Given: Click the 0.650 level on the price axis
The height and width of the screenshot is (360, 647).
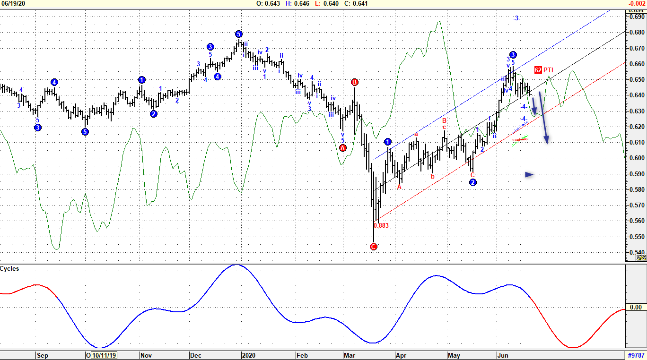Looking at the screenshot, I should [636, 79].
